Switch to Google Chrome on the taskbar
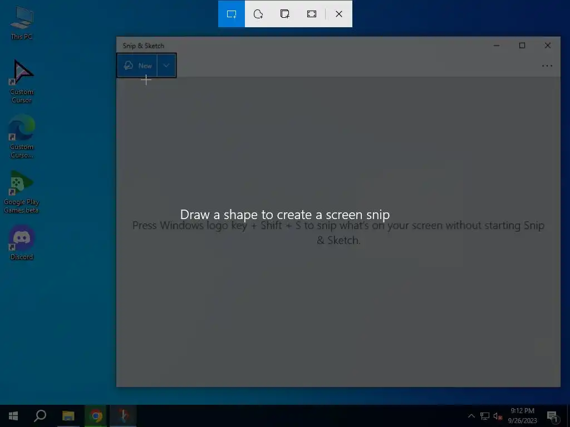 [96, 416]
